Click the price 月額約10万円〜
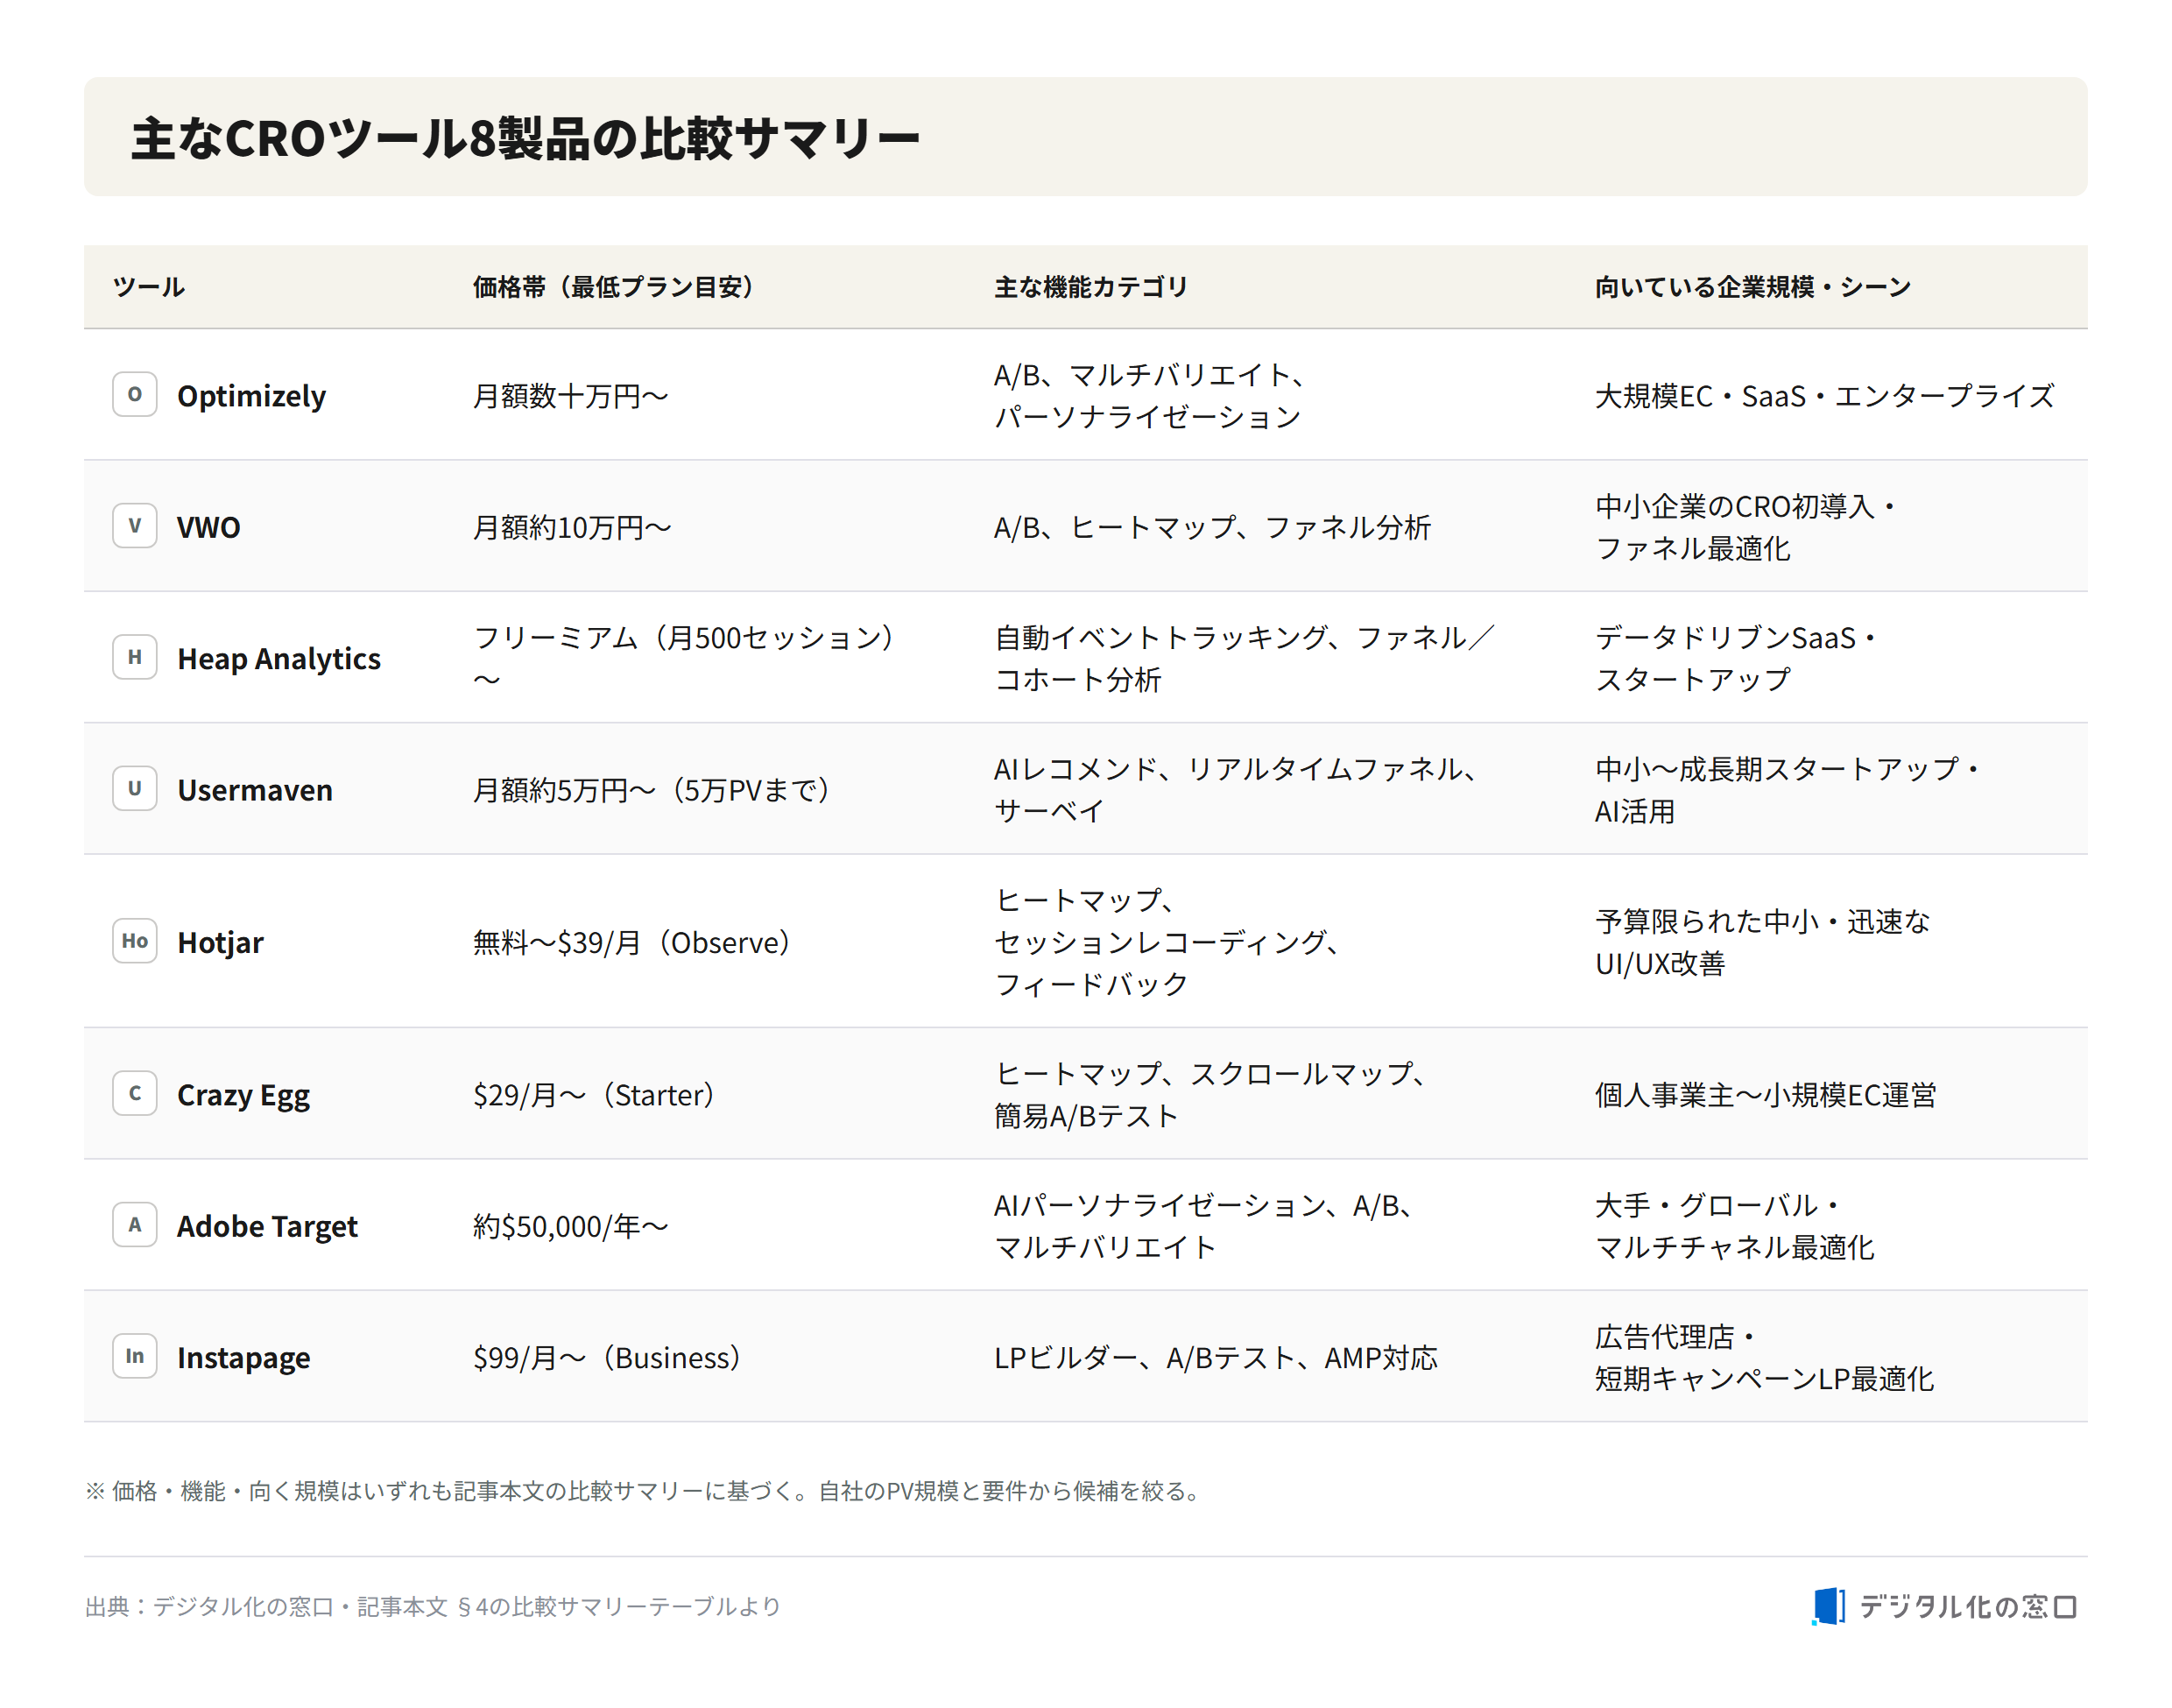 coord(572,527)
